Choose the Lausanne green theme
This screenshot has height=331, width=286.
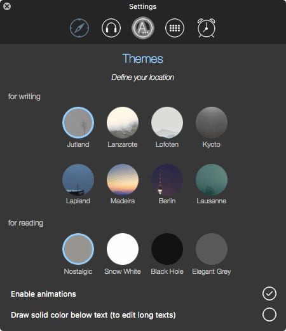coord(212,180)
